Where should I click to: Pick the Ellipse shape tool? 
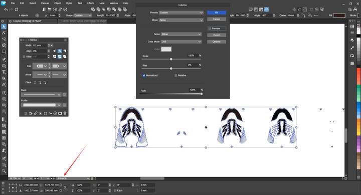tap(4, 66)
